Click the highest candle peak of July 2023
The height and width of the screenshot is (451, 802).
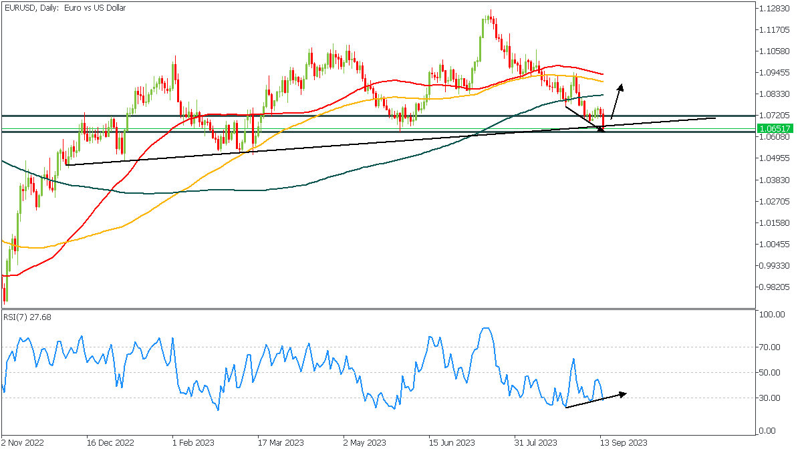pos(491,11)
